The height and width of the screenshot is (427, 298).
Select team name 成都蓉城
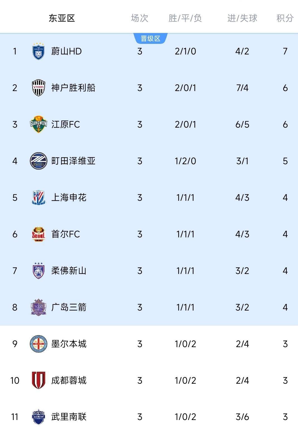click(69, 380)
